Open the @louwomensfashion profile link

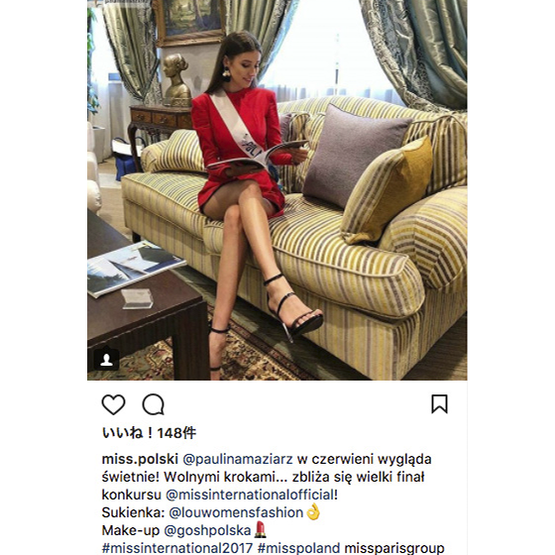(236, 512)
